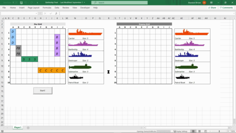Open the Comments pane button
This screenshot has width=236, height=133.
click(x=226, y=7)
